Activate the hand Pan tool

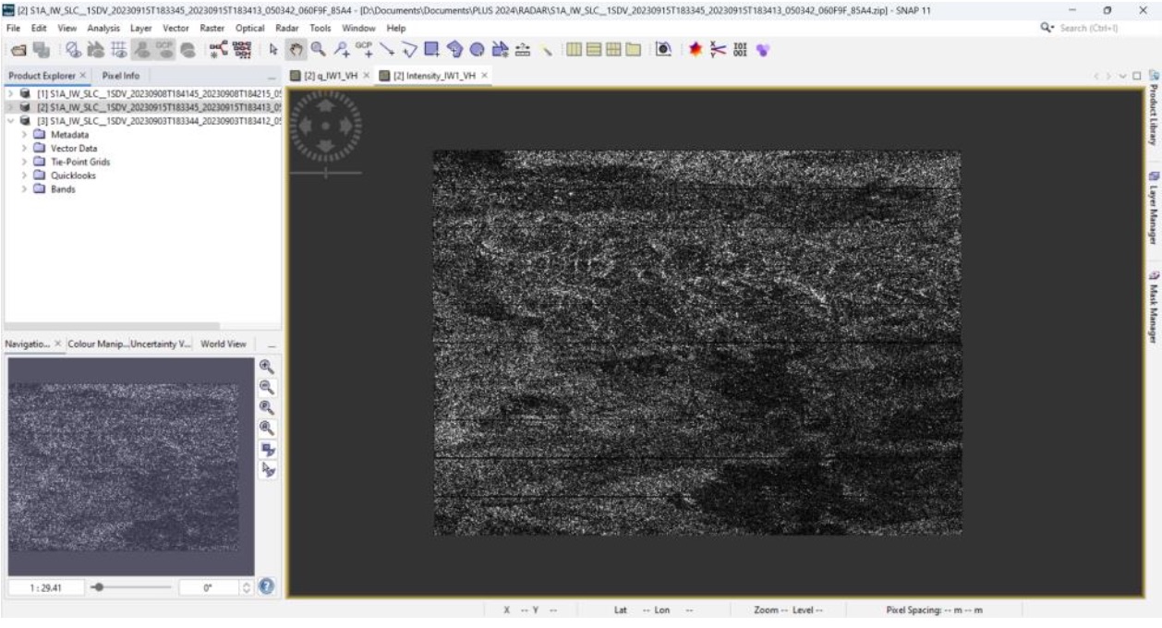[x=296, y=49]
